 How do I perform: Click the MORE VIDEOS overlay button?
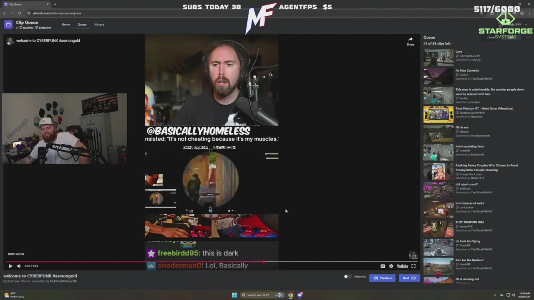tap(16, 254)
